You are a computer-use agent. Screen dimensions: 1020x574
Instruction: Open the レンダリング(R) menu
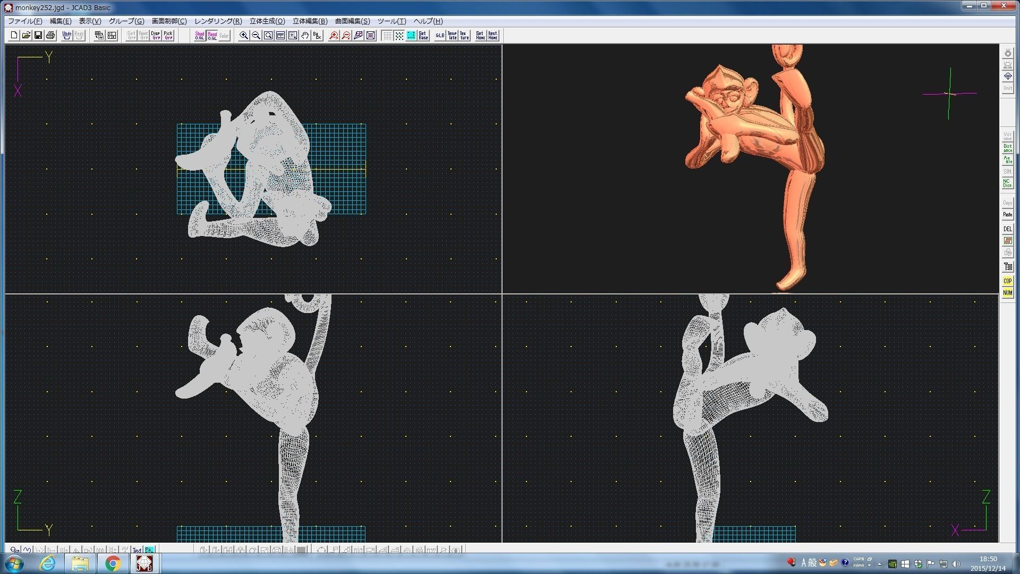pos(218,21)
